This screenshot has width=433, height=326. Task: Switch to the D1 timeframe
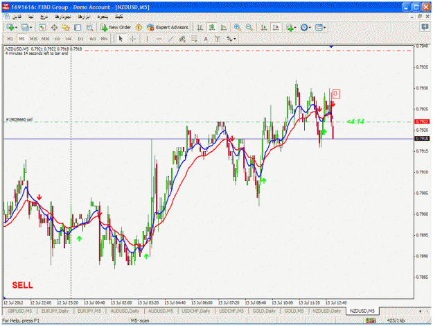tap(80, 39)
